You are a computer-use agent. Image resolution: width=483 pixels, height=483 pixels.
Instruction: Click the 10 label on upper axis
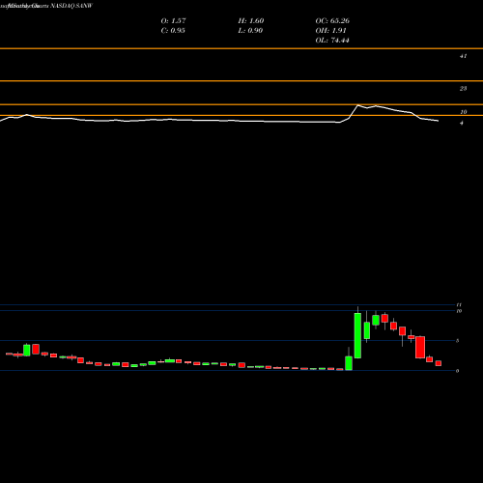[x=463, y=112]
